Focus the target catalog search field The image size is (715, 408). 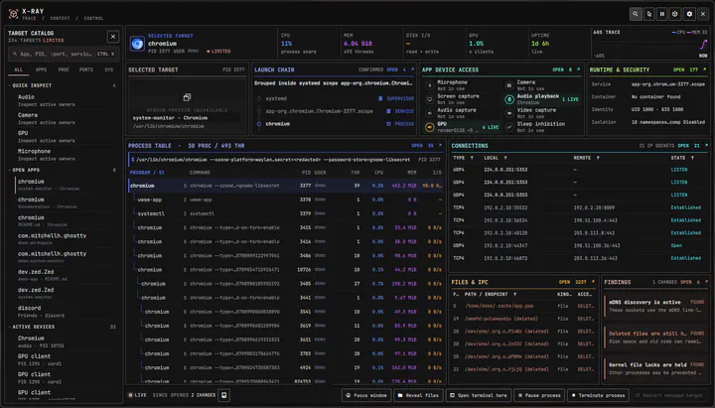point(63,54)
